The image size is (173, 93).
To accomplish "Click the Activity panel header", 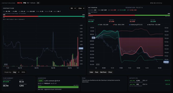I will coord(134,78).
